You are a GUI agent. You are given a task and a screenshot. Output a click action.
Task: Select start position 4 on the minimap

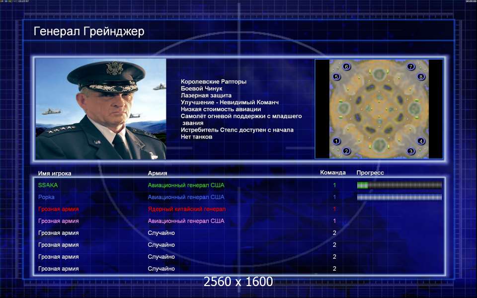(x=421, y=141)
